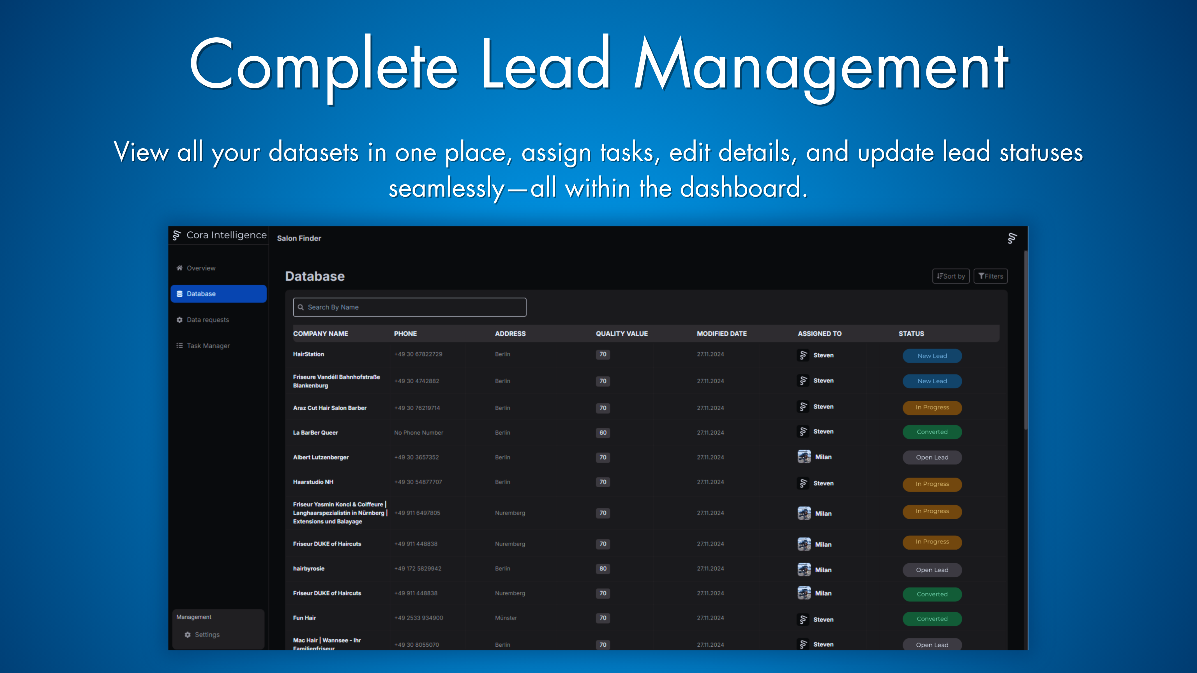Open the Filters dropdown

pyautogui.click(x=990, y=276)
